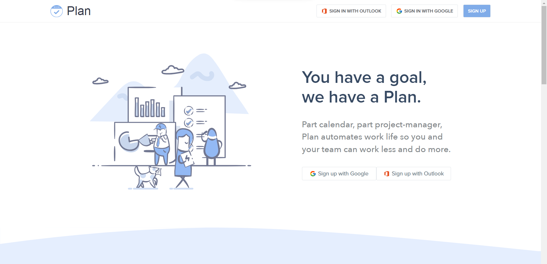Click the Google G icon in header
The image size is (547, 264).
tap(399, 11)
